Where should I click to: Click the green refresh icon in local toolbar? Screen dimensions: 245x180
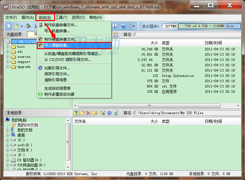point(116,113)
